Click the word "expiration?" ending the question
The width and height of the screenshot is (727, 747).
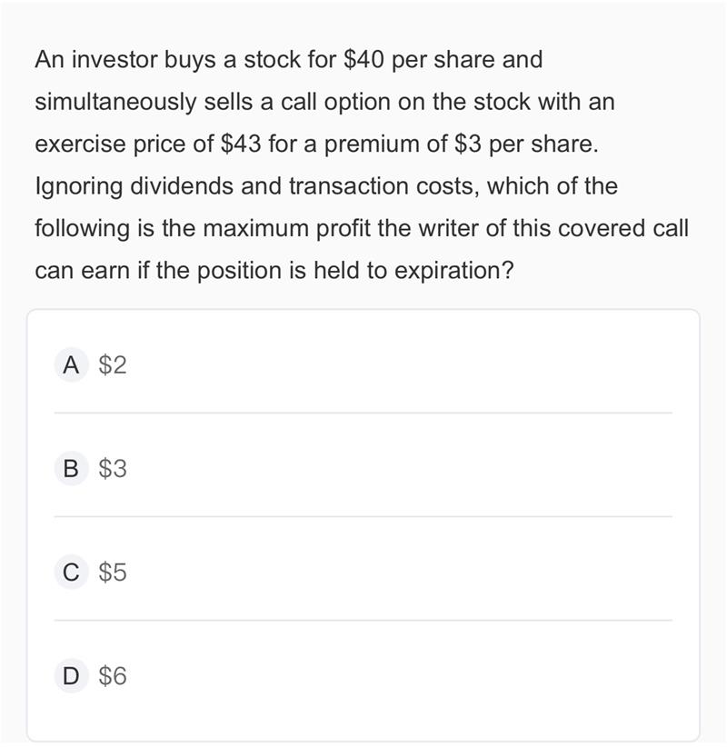454,271
